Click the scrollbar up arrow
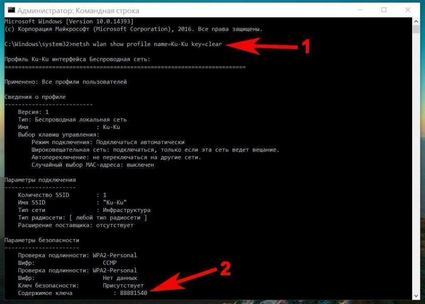425x304 pixels. pos(416,21)
